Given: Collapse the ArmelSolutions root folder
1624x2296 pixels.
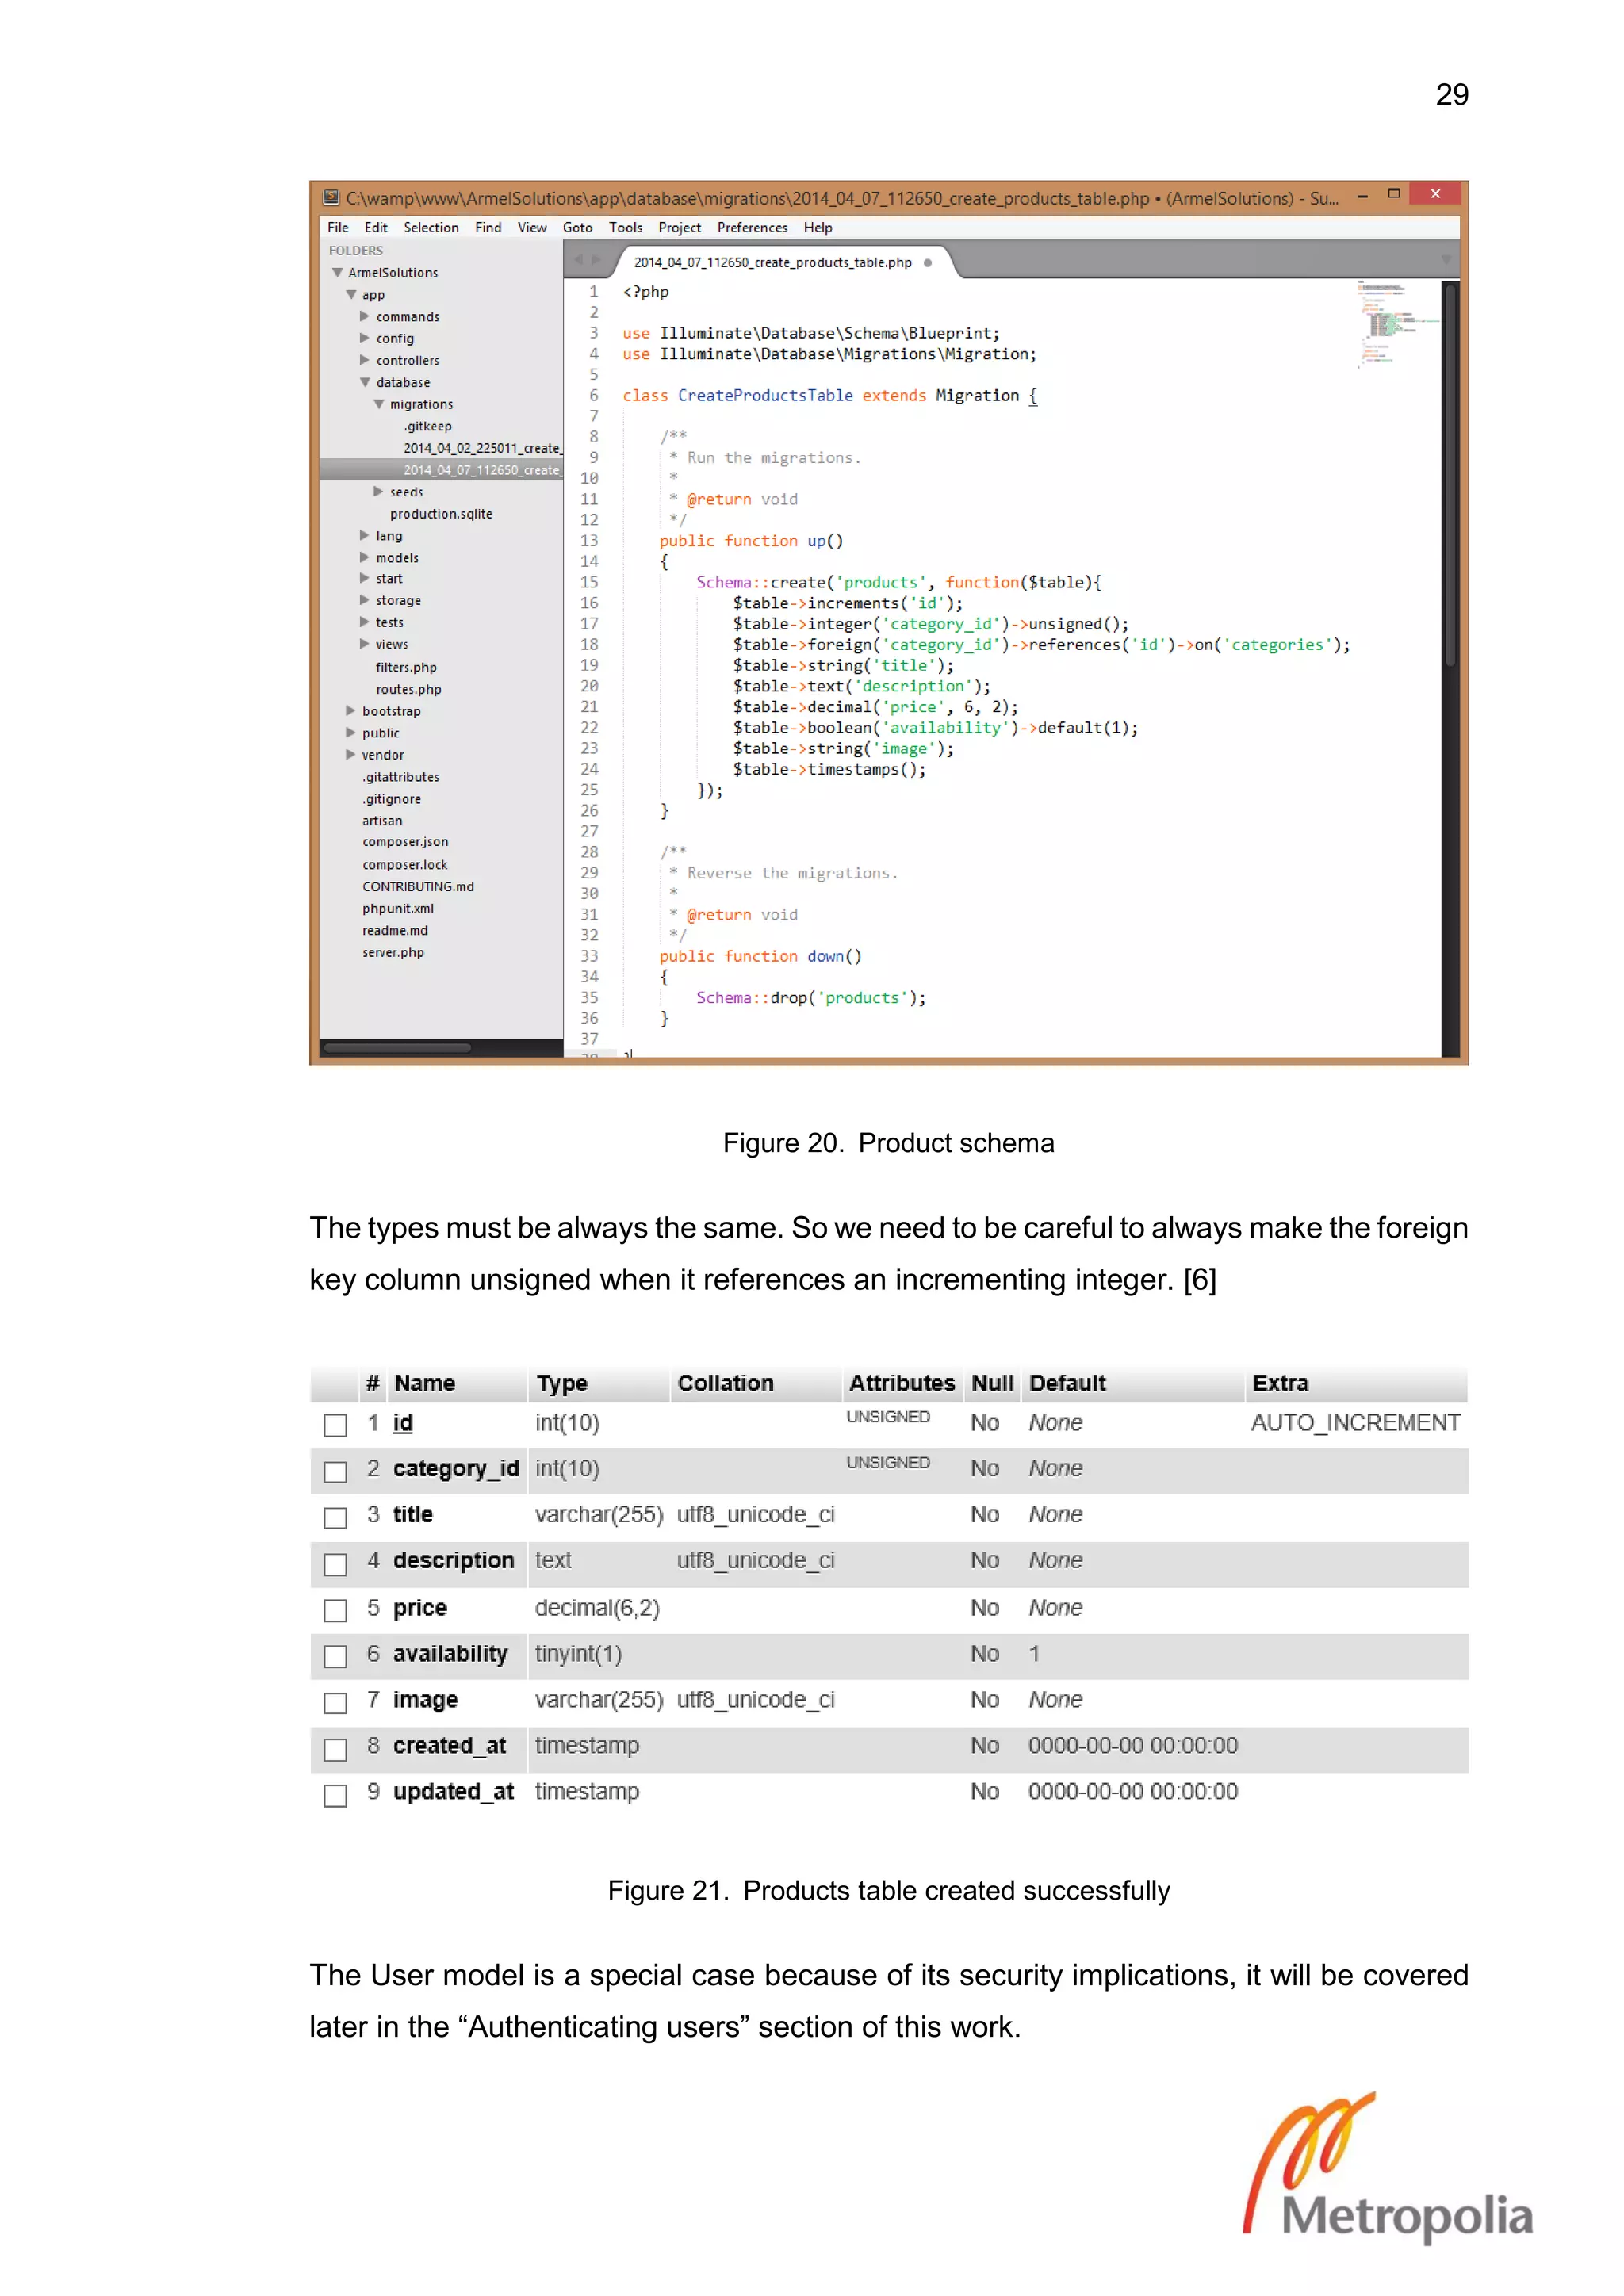Looking at the screenshot, I should point(337,272).
